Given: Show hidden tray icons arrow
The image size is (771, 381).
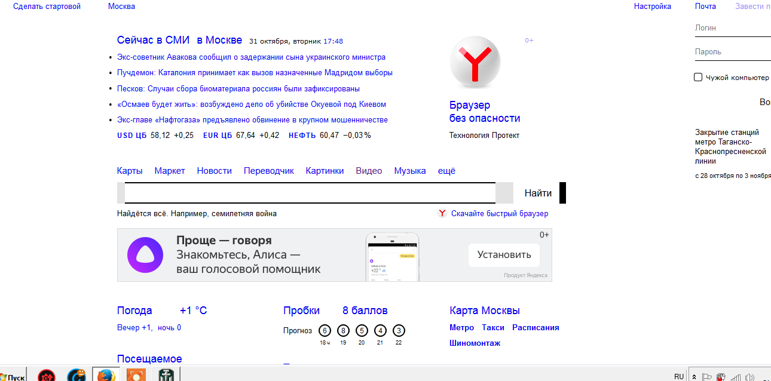Looking at the screenshot, I should click(x=694, y=377).
